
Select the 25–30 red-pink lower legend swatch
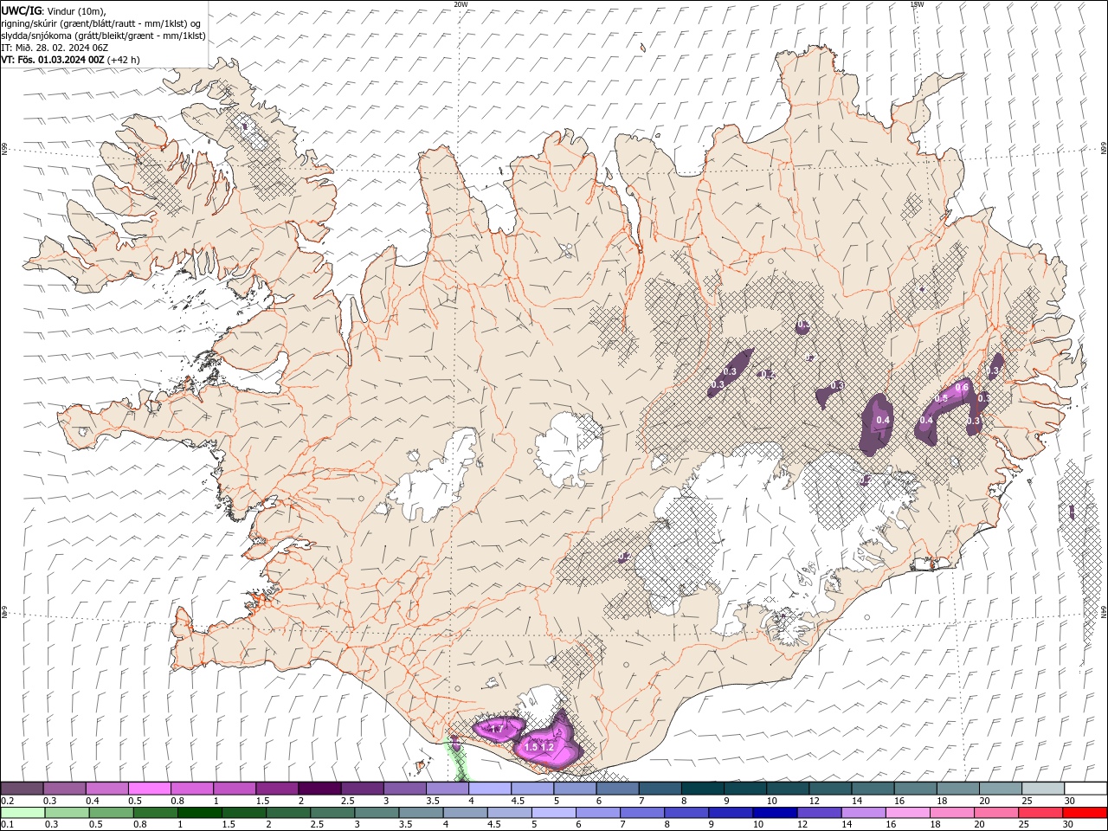coord(1040,813)
